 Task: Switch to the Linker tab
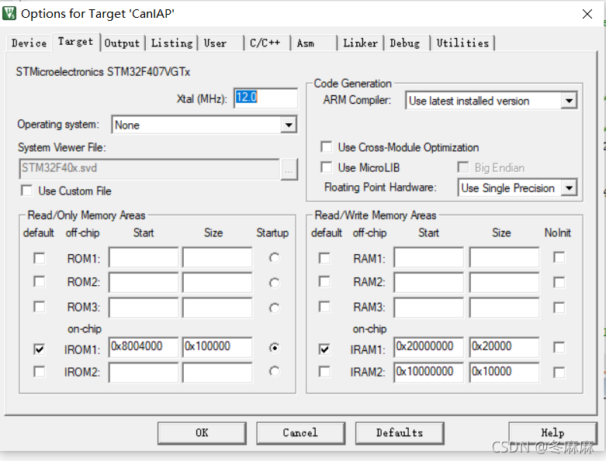coord(360,43)
